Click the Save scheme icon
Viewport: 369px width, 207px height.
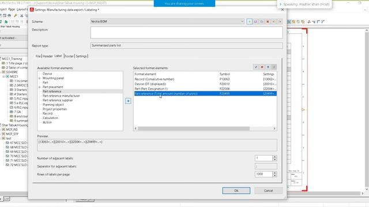click(255, 22)
